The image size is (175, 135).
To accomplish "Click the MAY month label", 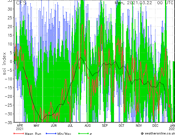I will coord(37,126).
